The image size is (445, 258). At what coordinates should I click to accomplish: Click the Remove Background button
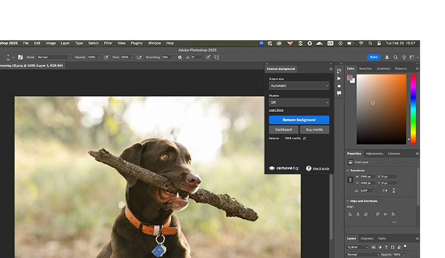point(299,120)
